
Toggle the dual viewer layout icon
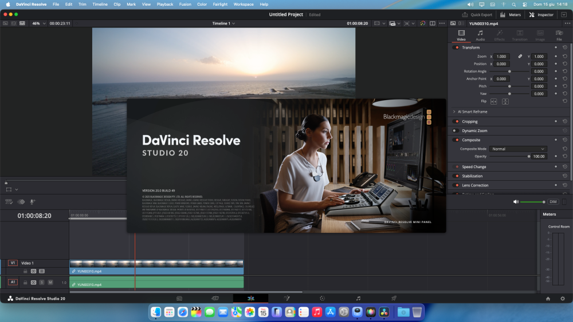(432, 23)
